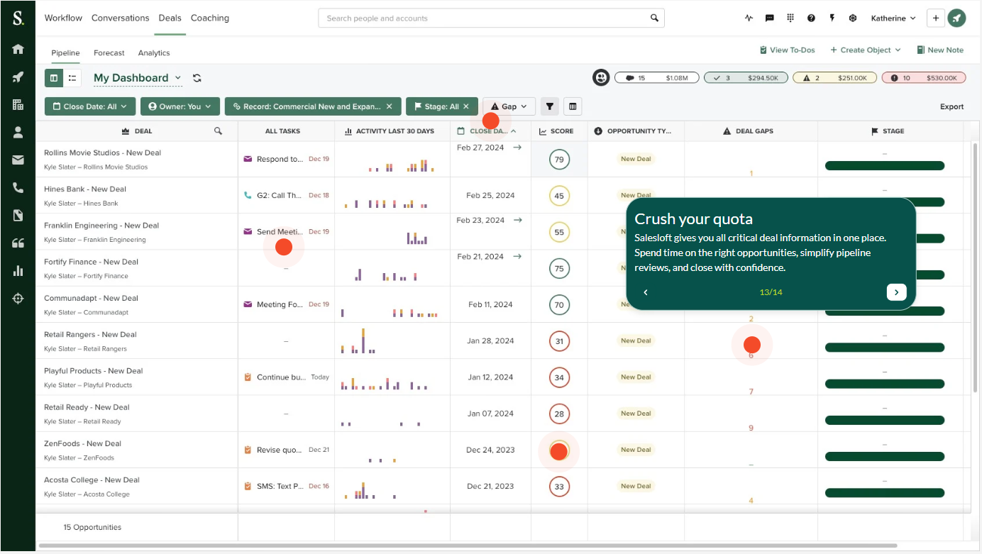This screenshot has height=554, width=982.
Task: Click the arrow beside Feb 27, 2024 date
Action: [517, 148]
